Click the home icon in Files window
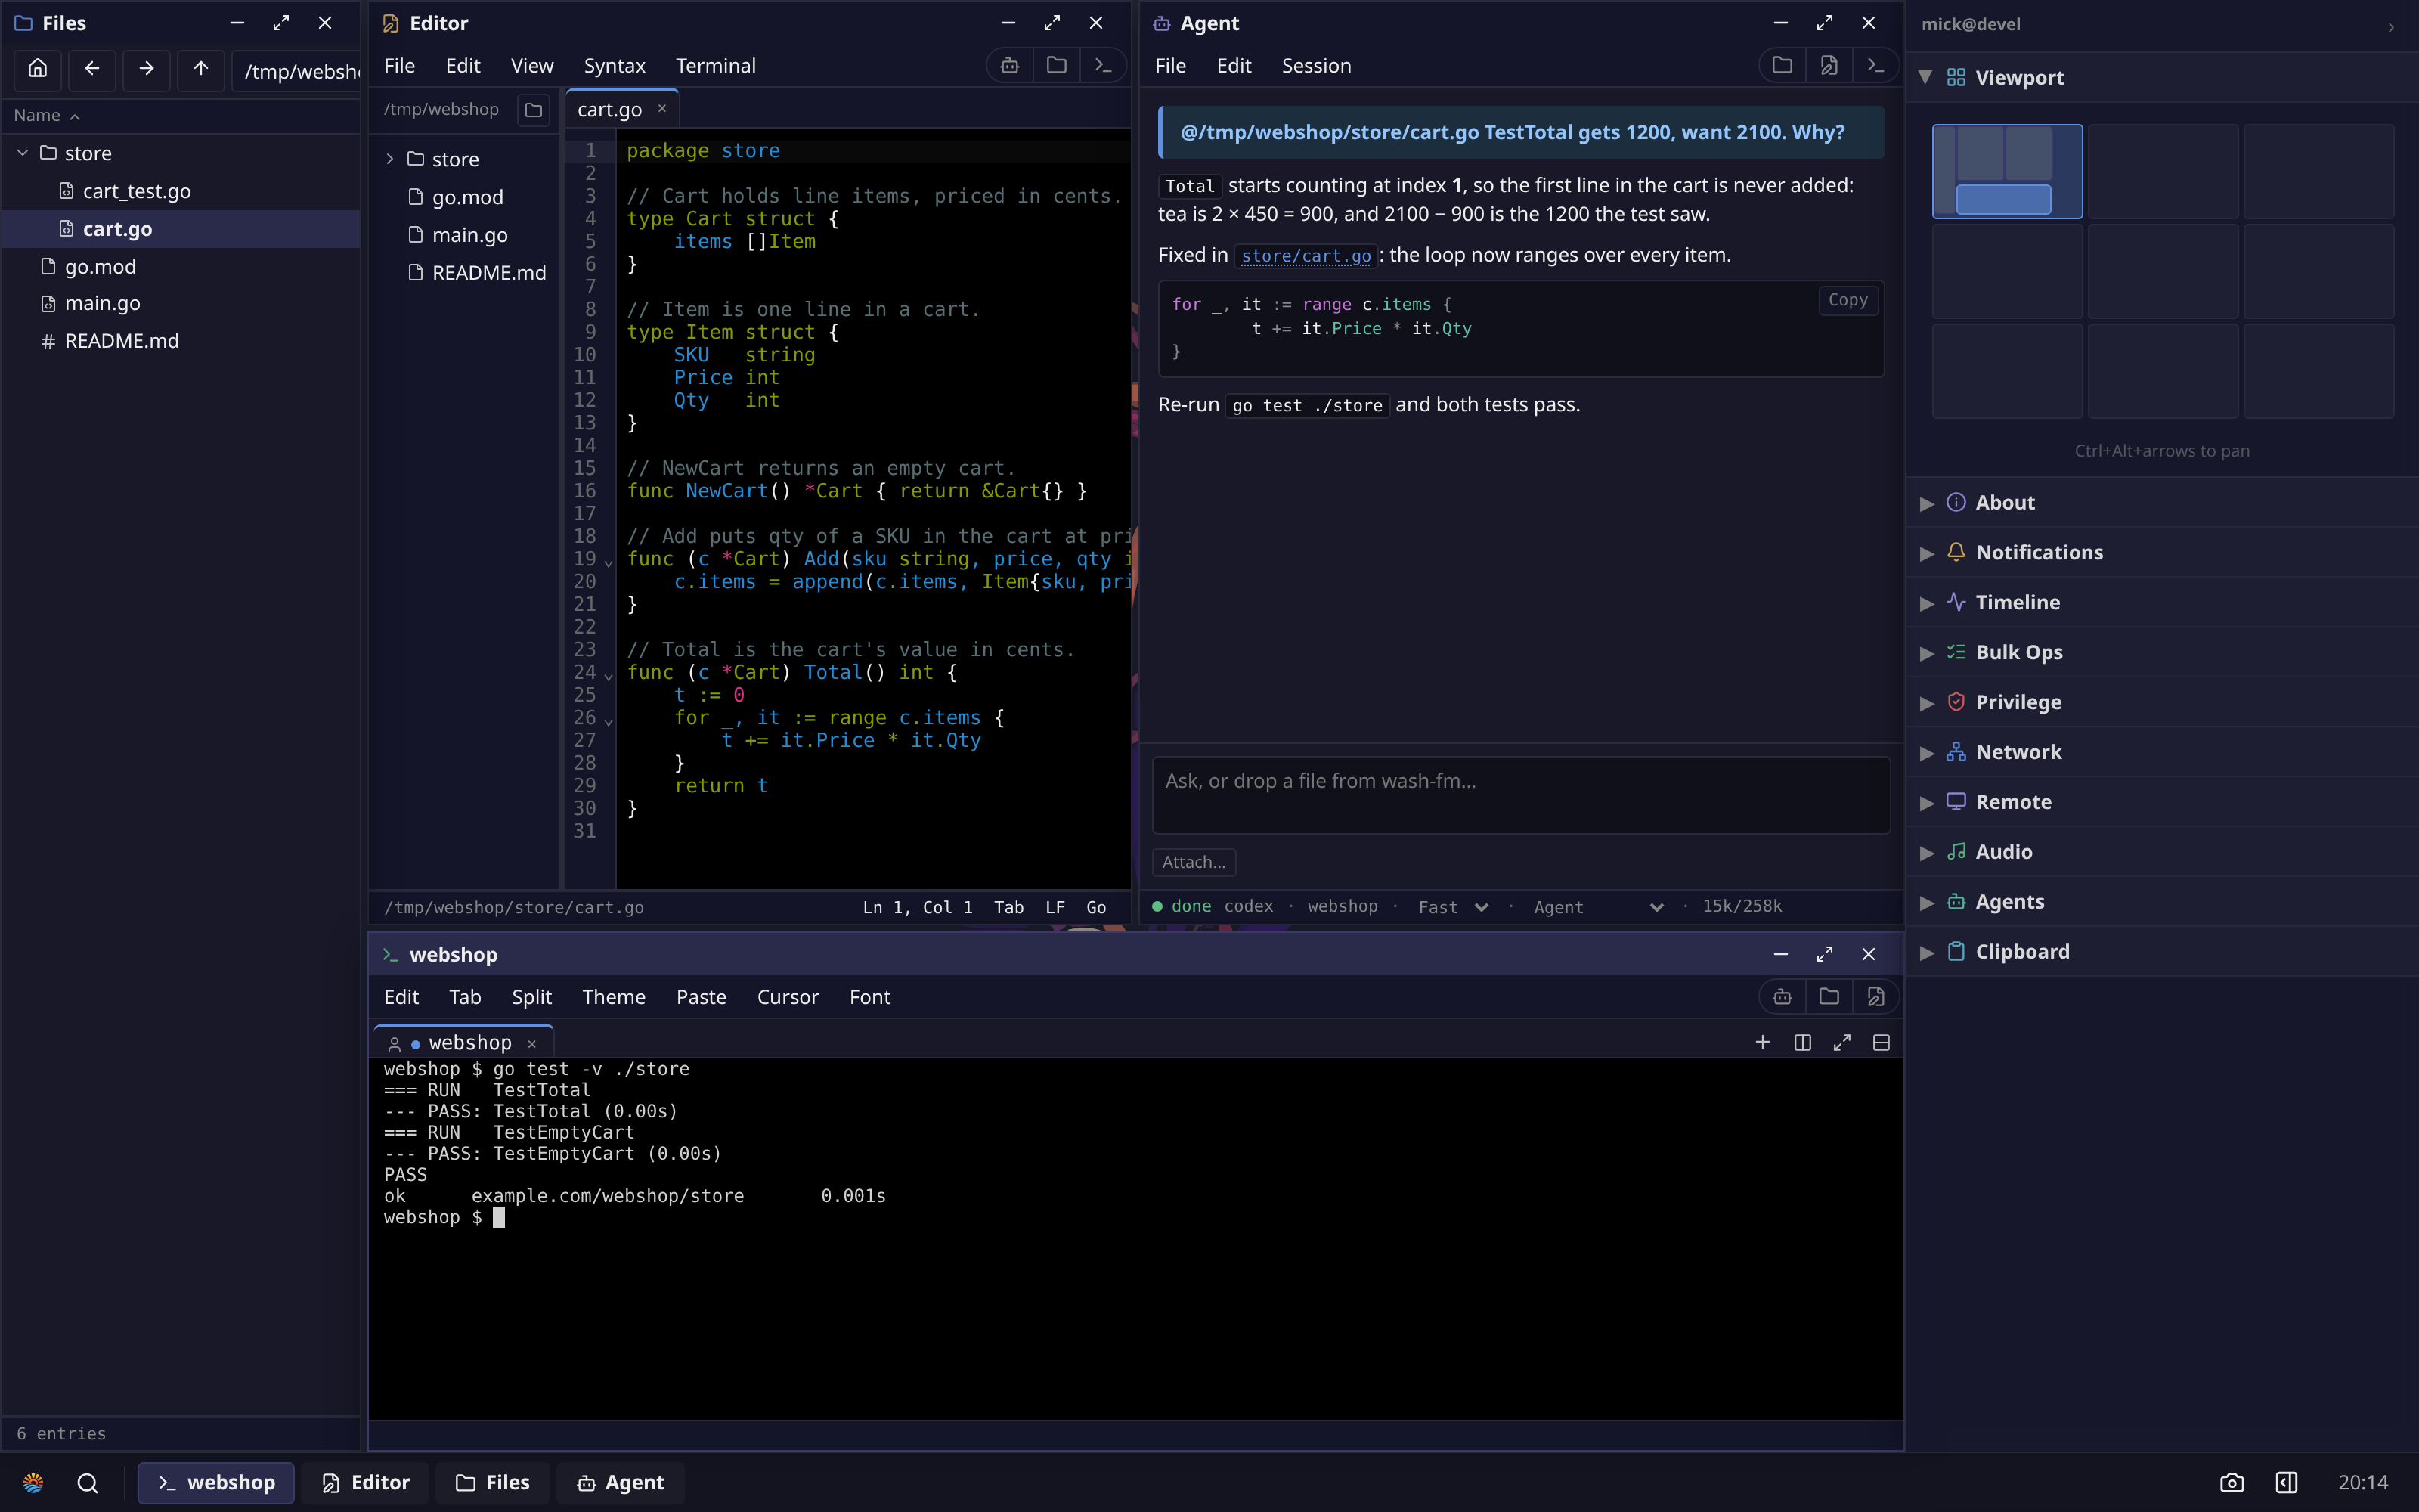The height and width of the screenshot is (1512, 2419). coord(38,69)
